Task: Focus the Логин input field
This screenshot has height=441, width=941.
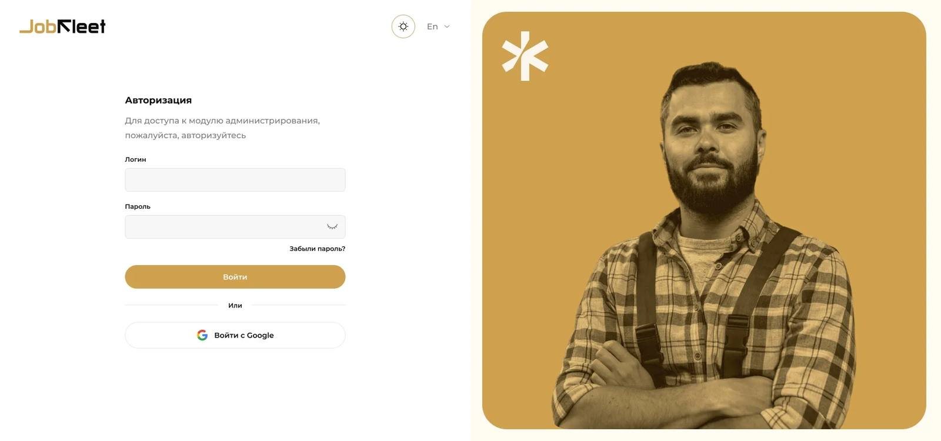Action: (x=235, y=180)
